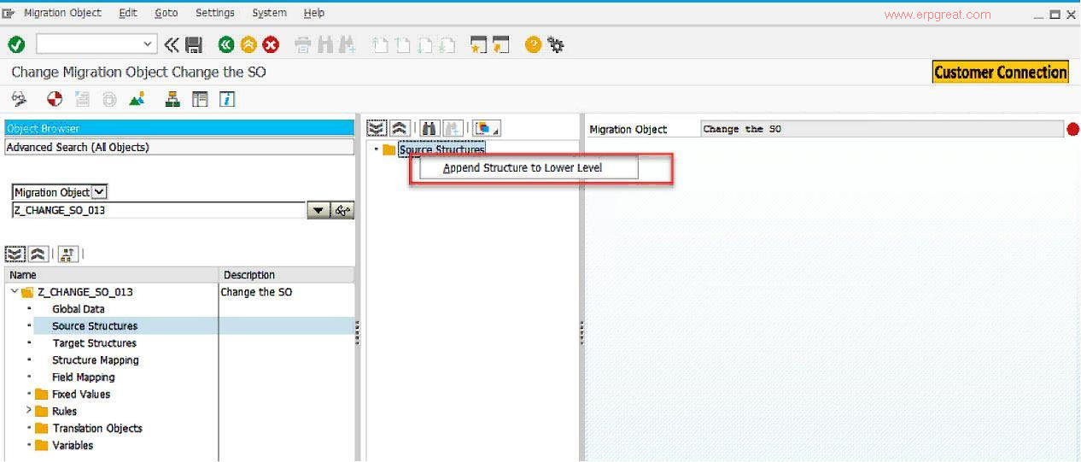1081x462 pixels.
Task: Click the yellow Exit up-arrow icon
Action: point(248,44)
